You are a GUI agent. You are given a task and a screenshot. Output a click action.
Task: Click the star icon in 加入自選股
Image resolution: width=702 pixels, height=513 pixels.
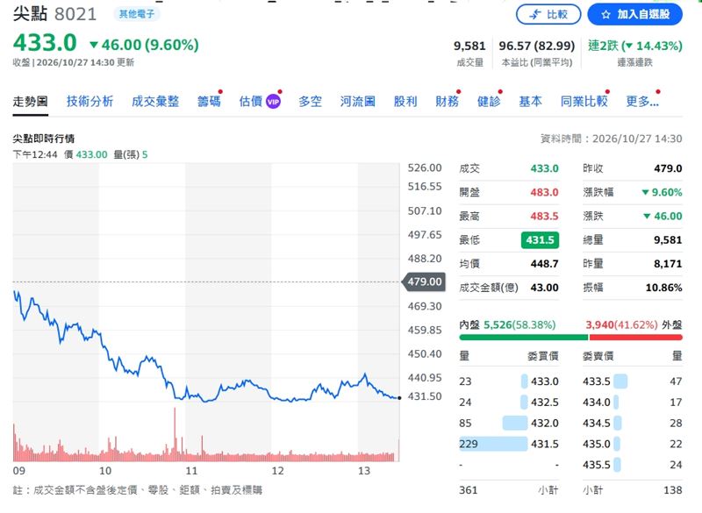point(605,15)
